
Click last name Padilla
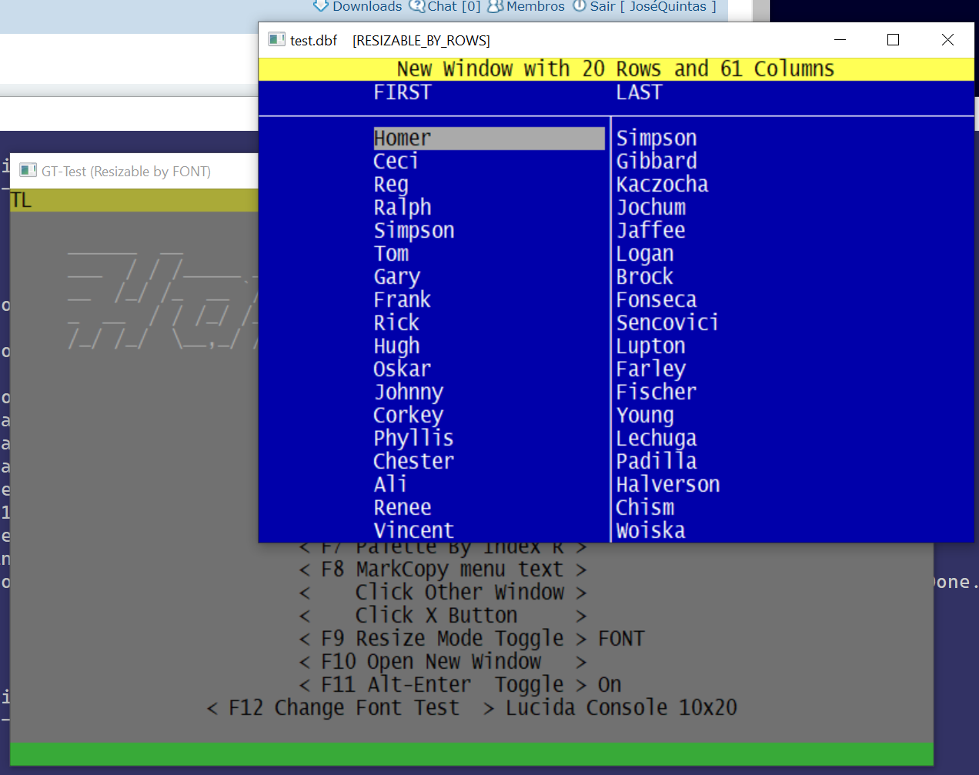tap(657, 462)
